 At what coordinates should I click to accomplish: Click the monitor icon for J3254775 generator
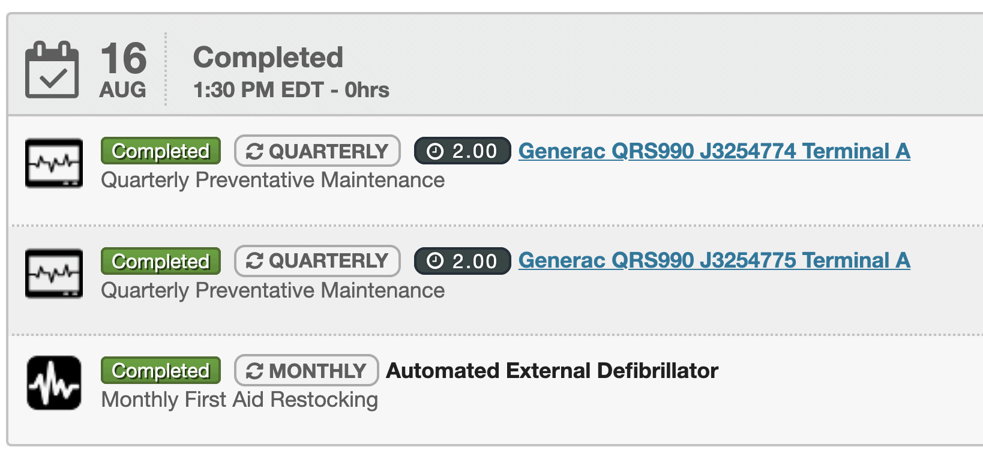click(54, 274)
